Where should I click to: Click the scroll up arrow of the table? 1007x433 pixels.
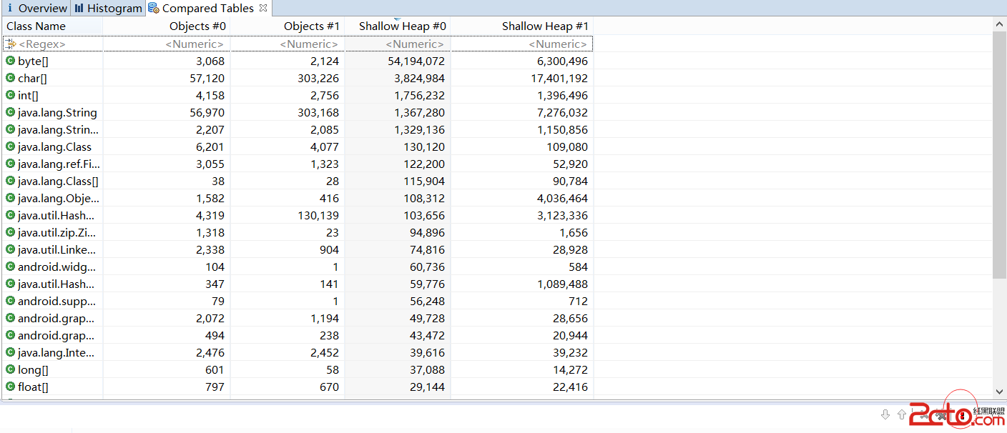tap(999, 24)
